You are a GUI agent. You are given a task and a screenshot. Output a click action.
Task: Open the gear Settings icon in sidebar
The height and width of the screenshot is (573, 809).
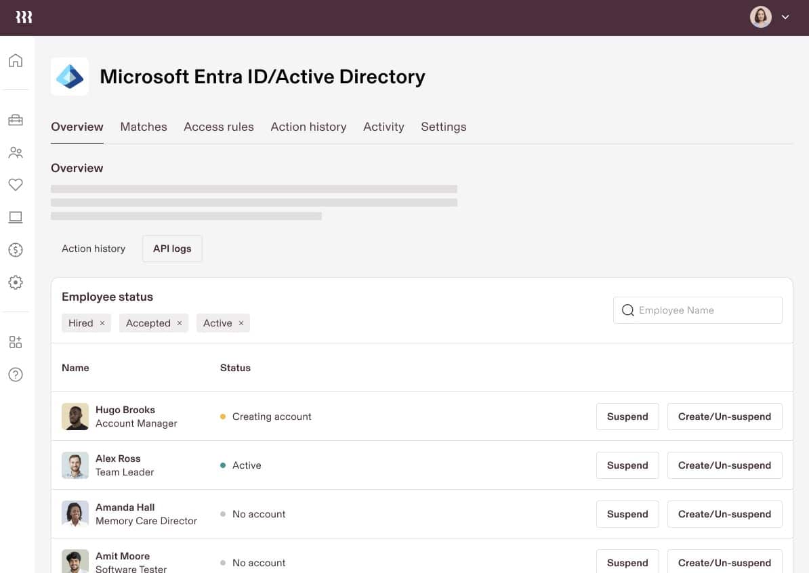click(x=16, y=282)
